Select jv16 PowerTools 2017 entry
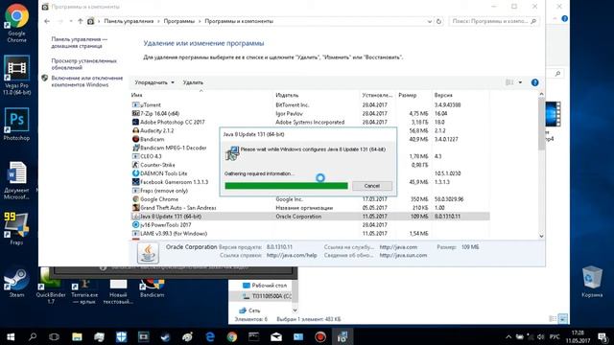This screenshot has height=345, width=614. point(309,225)
